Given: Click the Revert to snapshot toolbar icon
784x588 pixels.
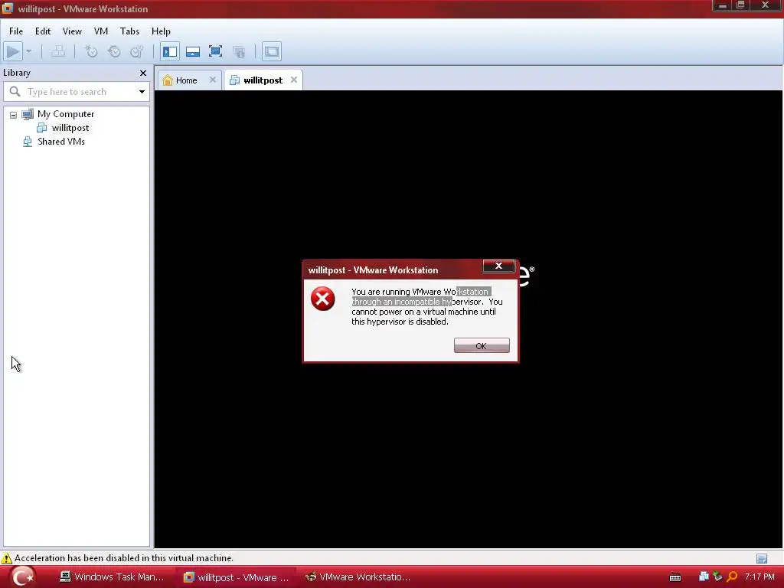Looking at the screenshot, I should (114, 51).
